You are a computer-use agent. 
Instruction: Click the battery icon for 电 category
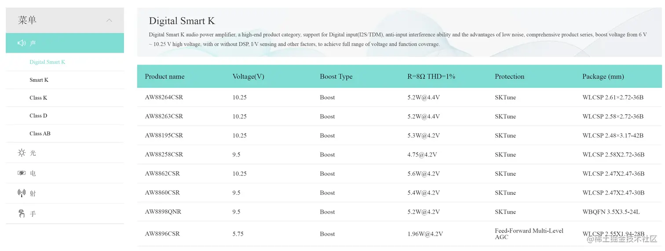point(22,173)
